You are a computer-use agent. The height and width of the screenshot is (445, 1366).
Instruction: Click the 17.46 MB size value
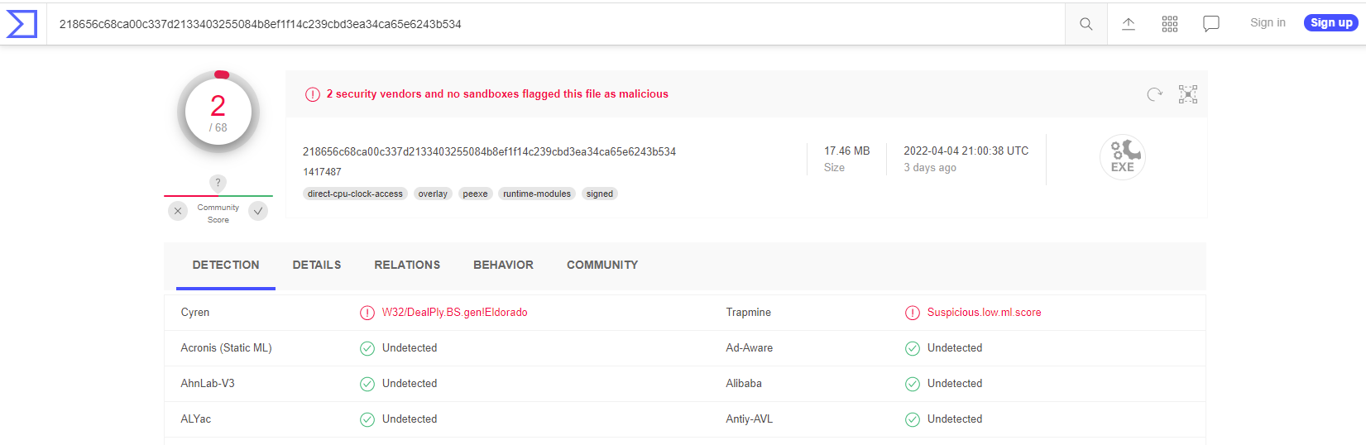coord(846,151)
